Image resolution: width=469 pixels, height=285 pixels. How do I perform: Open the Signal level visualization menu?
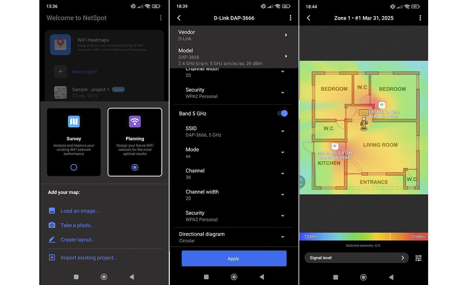(356, 258)
